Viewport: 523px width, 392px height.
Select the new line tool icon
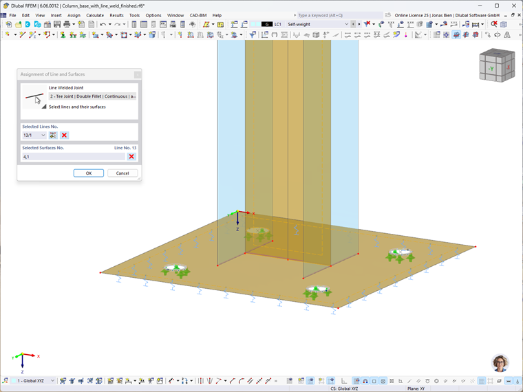22,34
